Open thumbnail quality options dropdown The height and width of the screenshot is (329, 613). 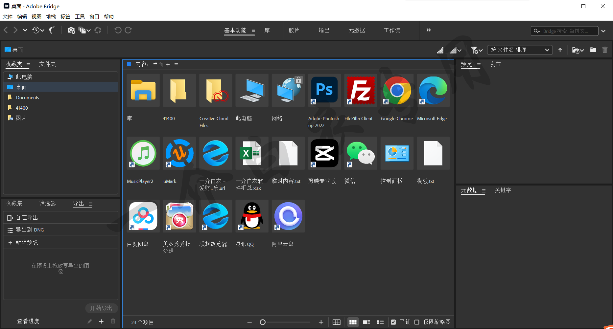(456, 50)
